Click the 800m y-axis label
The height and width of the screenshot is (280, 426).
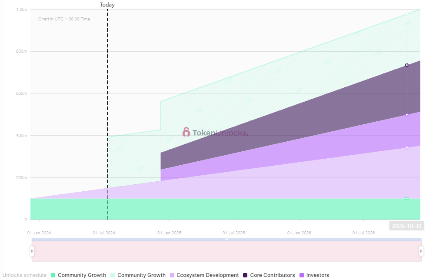[22, 51]
